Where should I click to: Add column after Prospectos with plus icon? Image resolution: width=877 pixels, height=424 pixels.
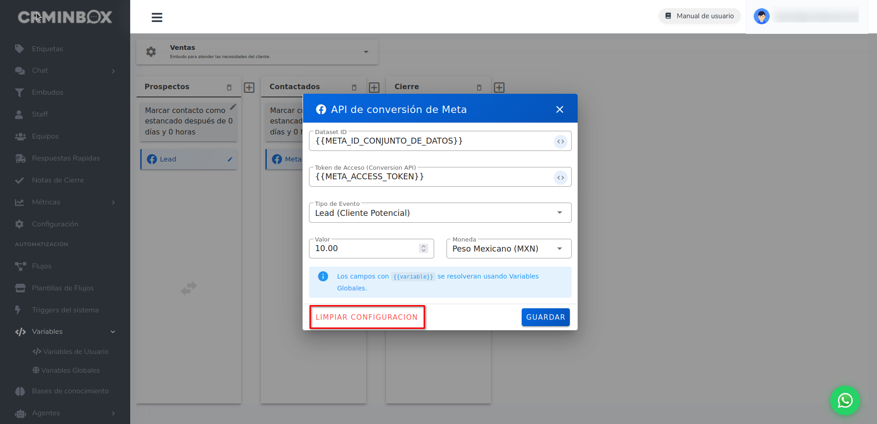point(249,87)
